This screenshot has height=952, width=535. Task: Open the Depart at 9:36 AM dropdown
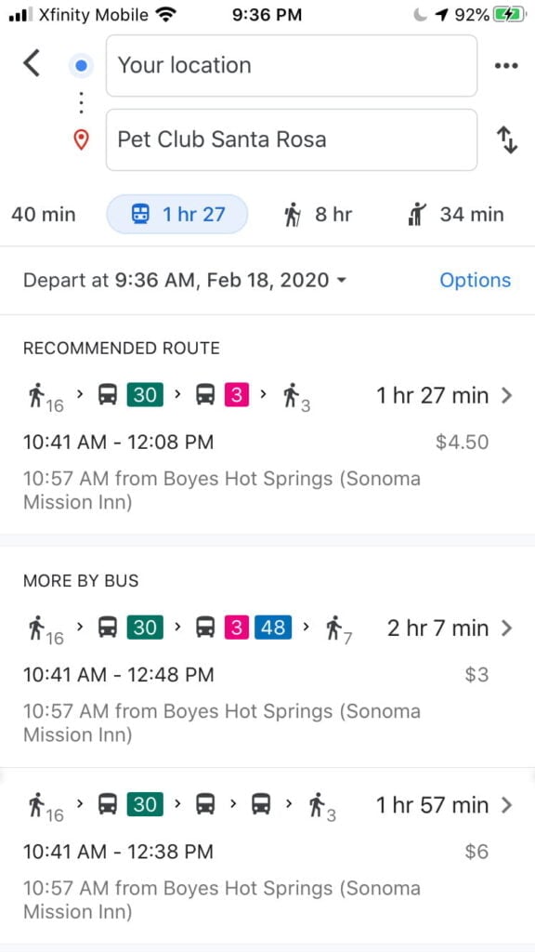tap(185, 281)
